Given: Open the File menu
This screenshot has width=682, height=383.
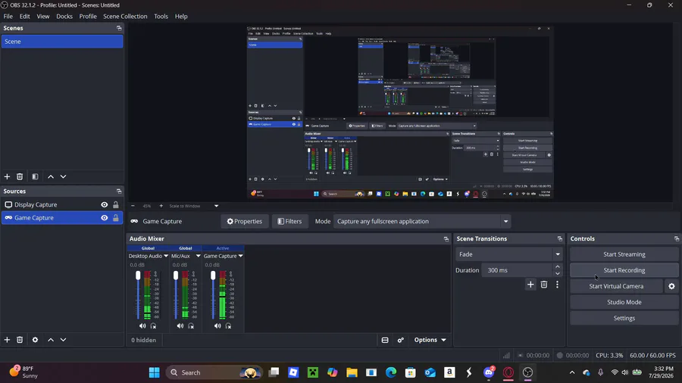Looking at the screenshot, I should (8, 17).
